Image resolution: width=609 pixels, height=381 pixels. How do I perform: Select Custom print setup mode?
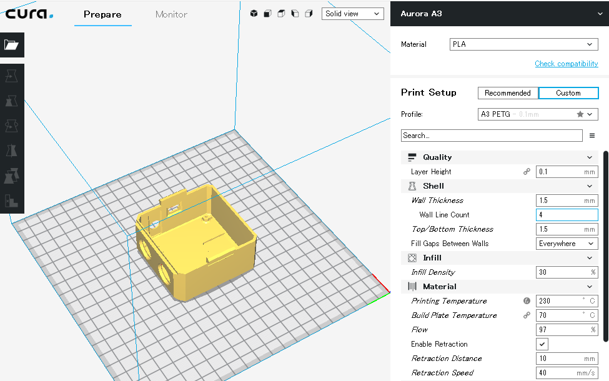(568, 93)
